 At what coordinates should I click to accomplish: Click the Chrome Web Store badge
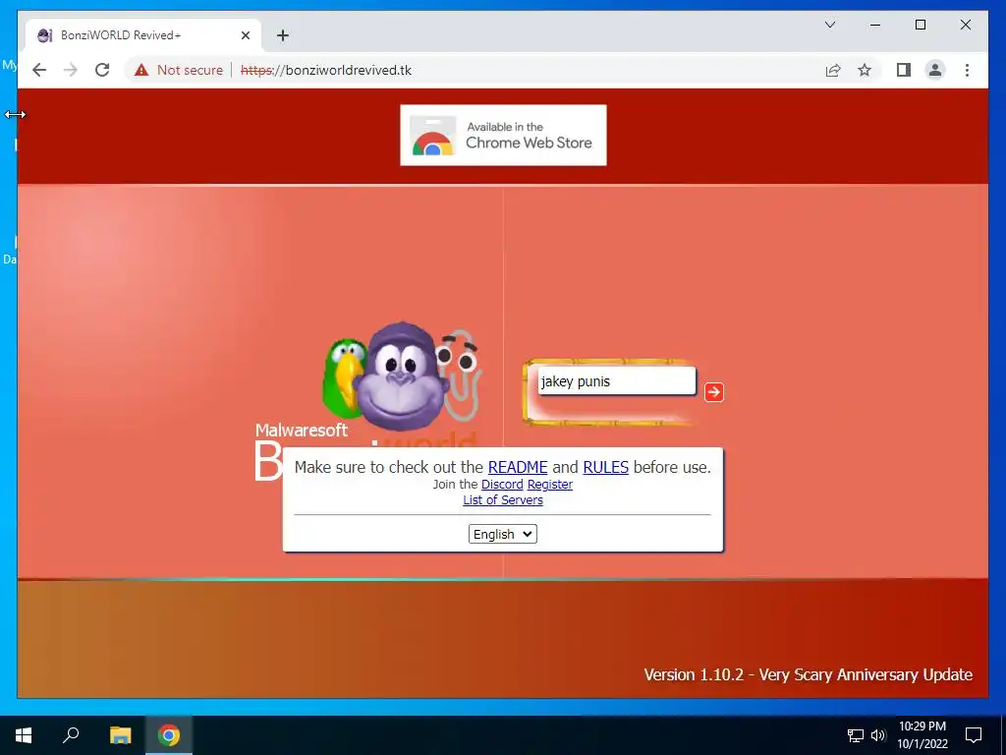point(503,136)
